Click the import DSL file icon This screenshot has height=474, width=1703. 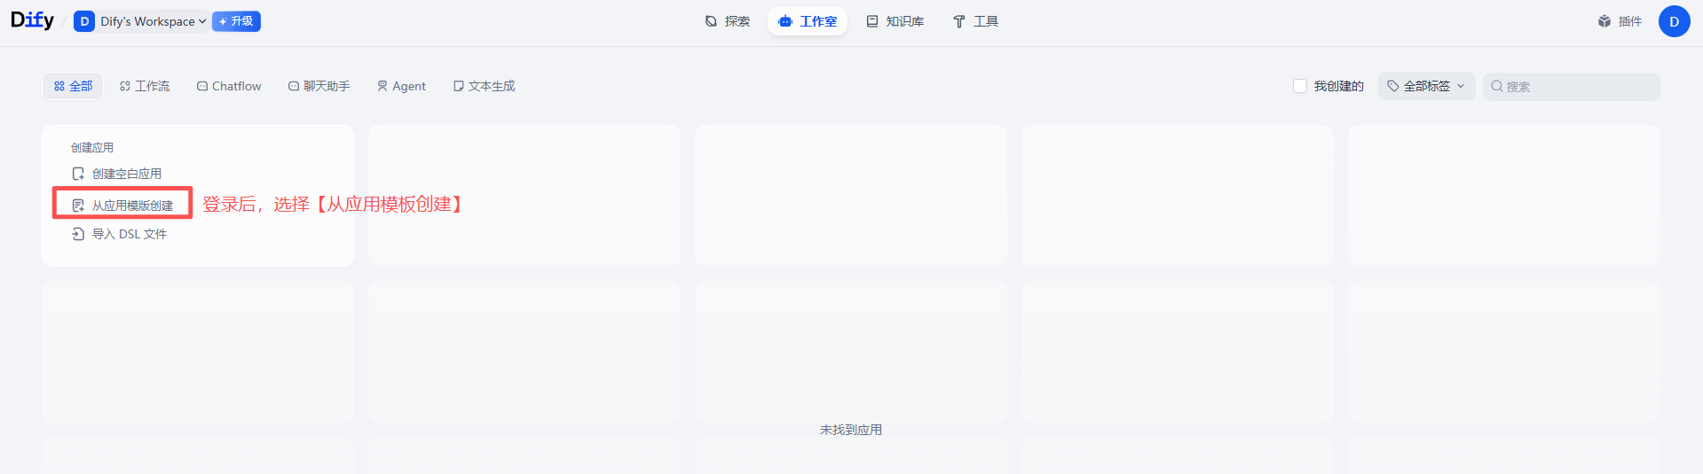click(x=78, y=234)
